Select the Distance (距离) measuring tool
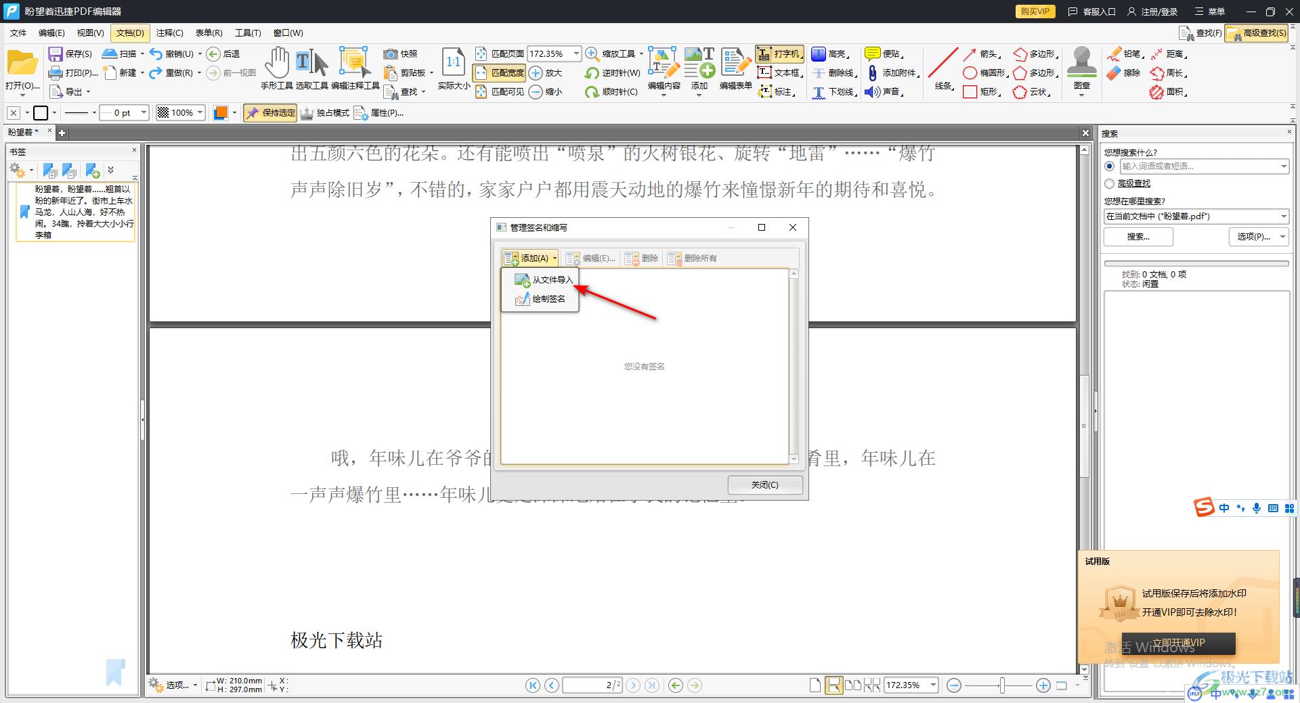 click(x=1169, y=54)
